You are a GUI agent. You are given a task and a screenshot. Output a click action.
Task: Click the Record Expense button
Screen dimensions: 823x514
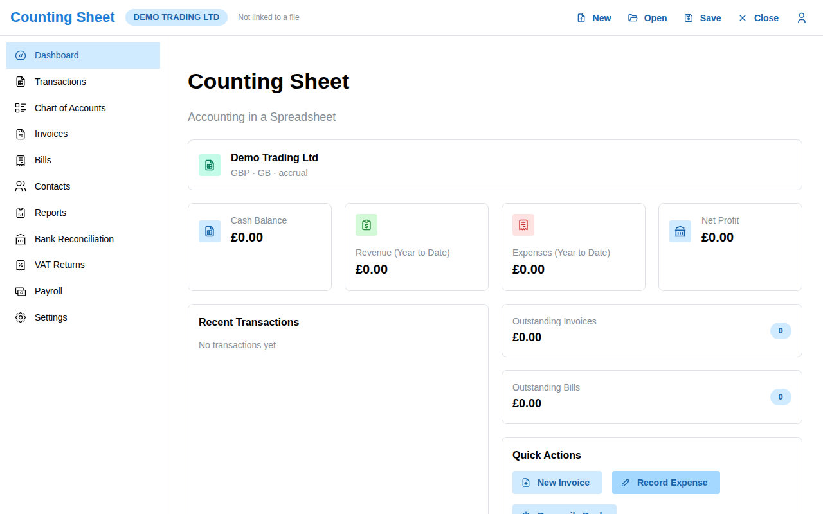tap(666, 483)
